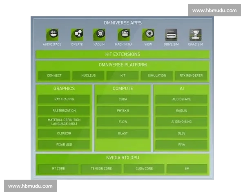Click the Machinima clapperboard icon
The image size is (245, 196).
(124, 35)
